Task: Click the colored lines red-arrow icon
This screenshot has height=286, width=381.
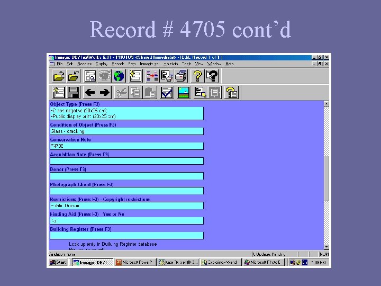Action: 152,76
